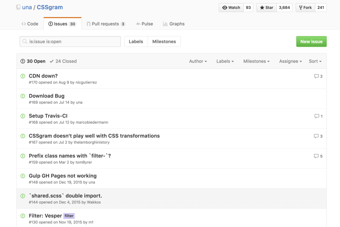Open the Author filter dropdown
This screenshot has width=340, height=227.
[x=198, y=61]
